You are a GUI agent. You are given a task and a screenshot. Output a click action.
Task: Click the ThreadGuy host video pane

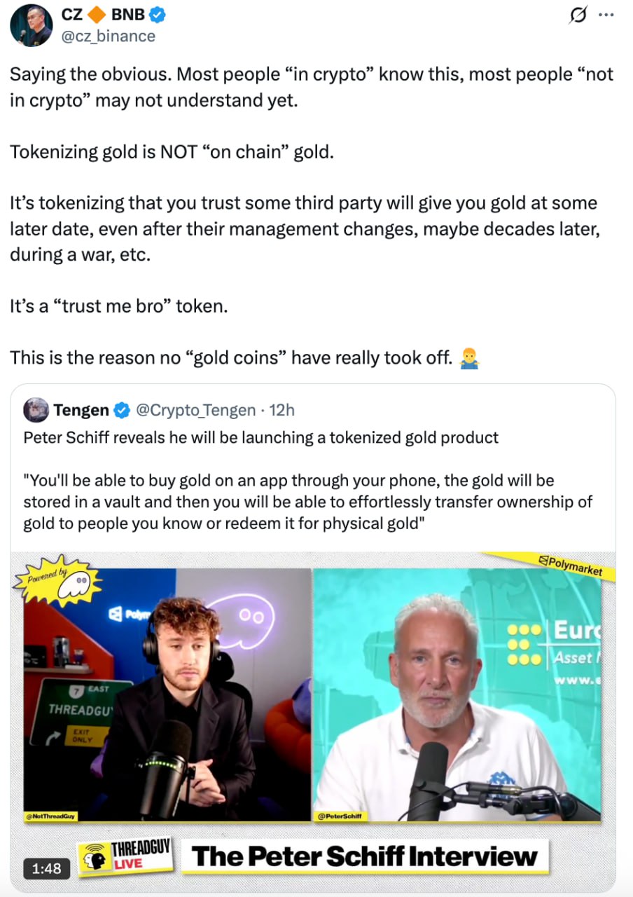167,694
